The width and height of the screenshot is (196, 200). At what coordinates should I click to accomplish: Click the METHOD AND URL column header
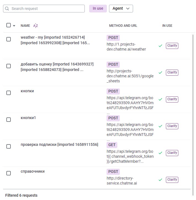(x=123, y=26)
